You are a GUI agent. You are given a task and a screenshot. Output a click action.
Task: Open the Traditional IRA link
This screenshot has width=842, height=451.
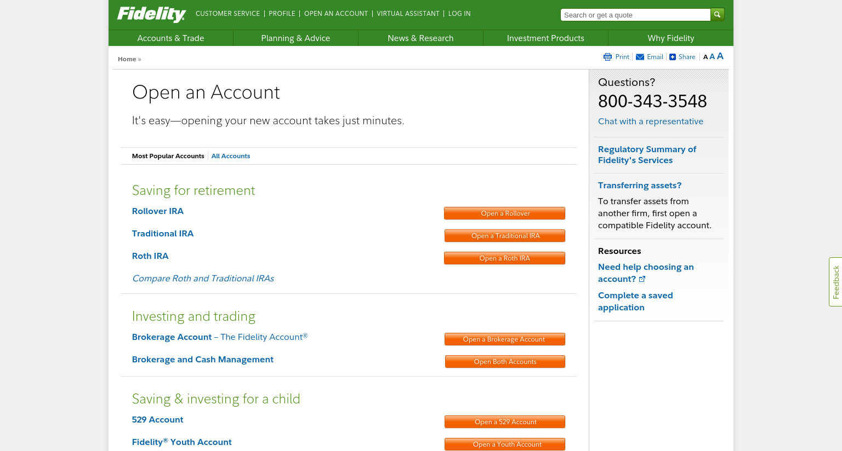[x=163, y=234]
